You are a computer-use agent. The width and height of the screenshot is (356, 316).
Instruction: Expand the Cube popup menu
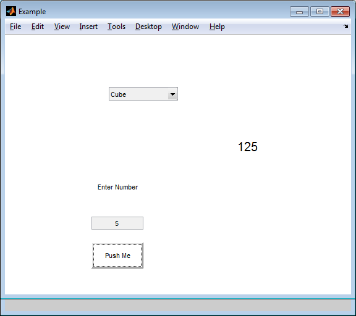point(143,94)
